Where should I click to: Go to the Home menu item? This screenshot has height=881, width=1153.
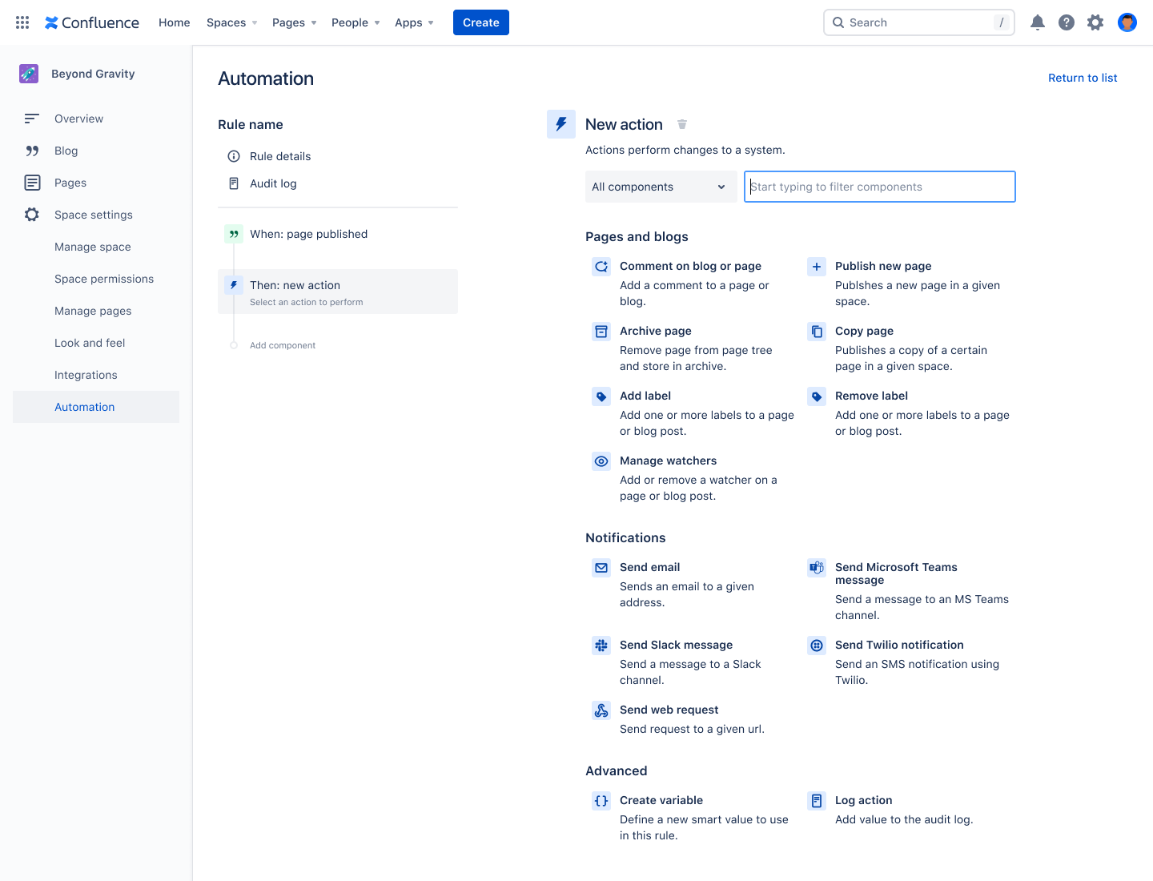(x=174, y=22)
